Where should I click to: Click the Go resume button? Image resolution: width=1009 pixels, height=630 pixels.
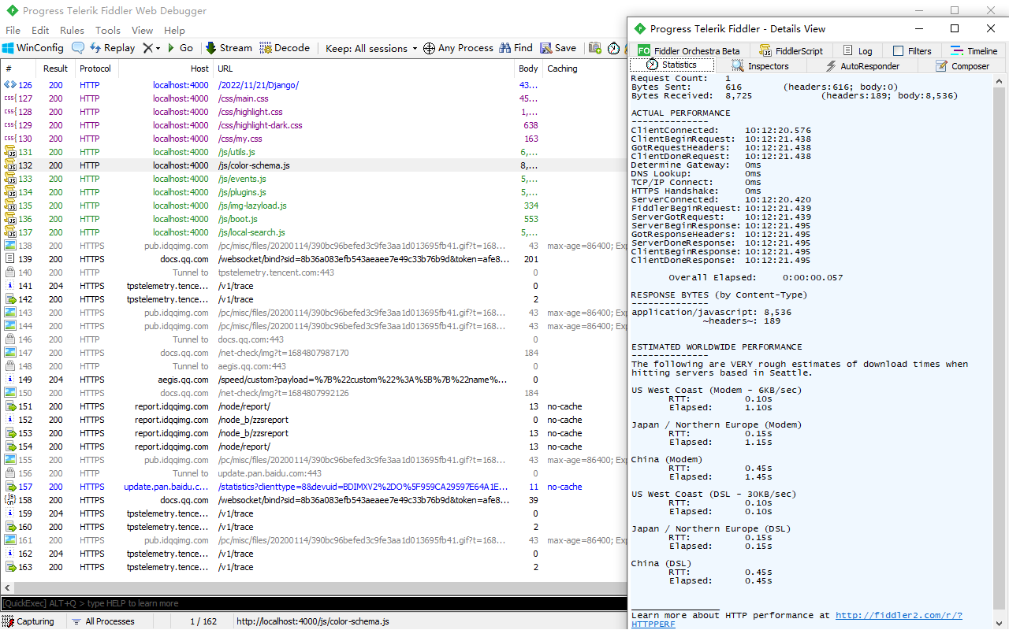click(x=180, y=48)
